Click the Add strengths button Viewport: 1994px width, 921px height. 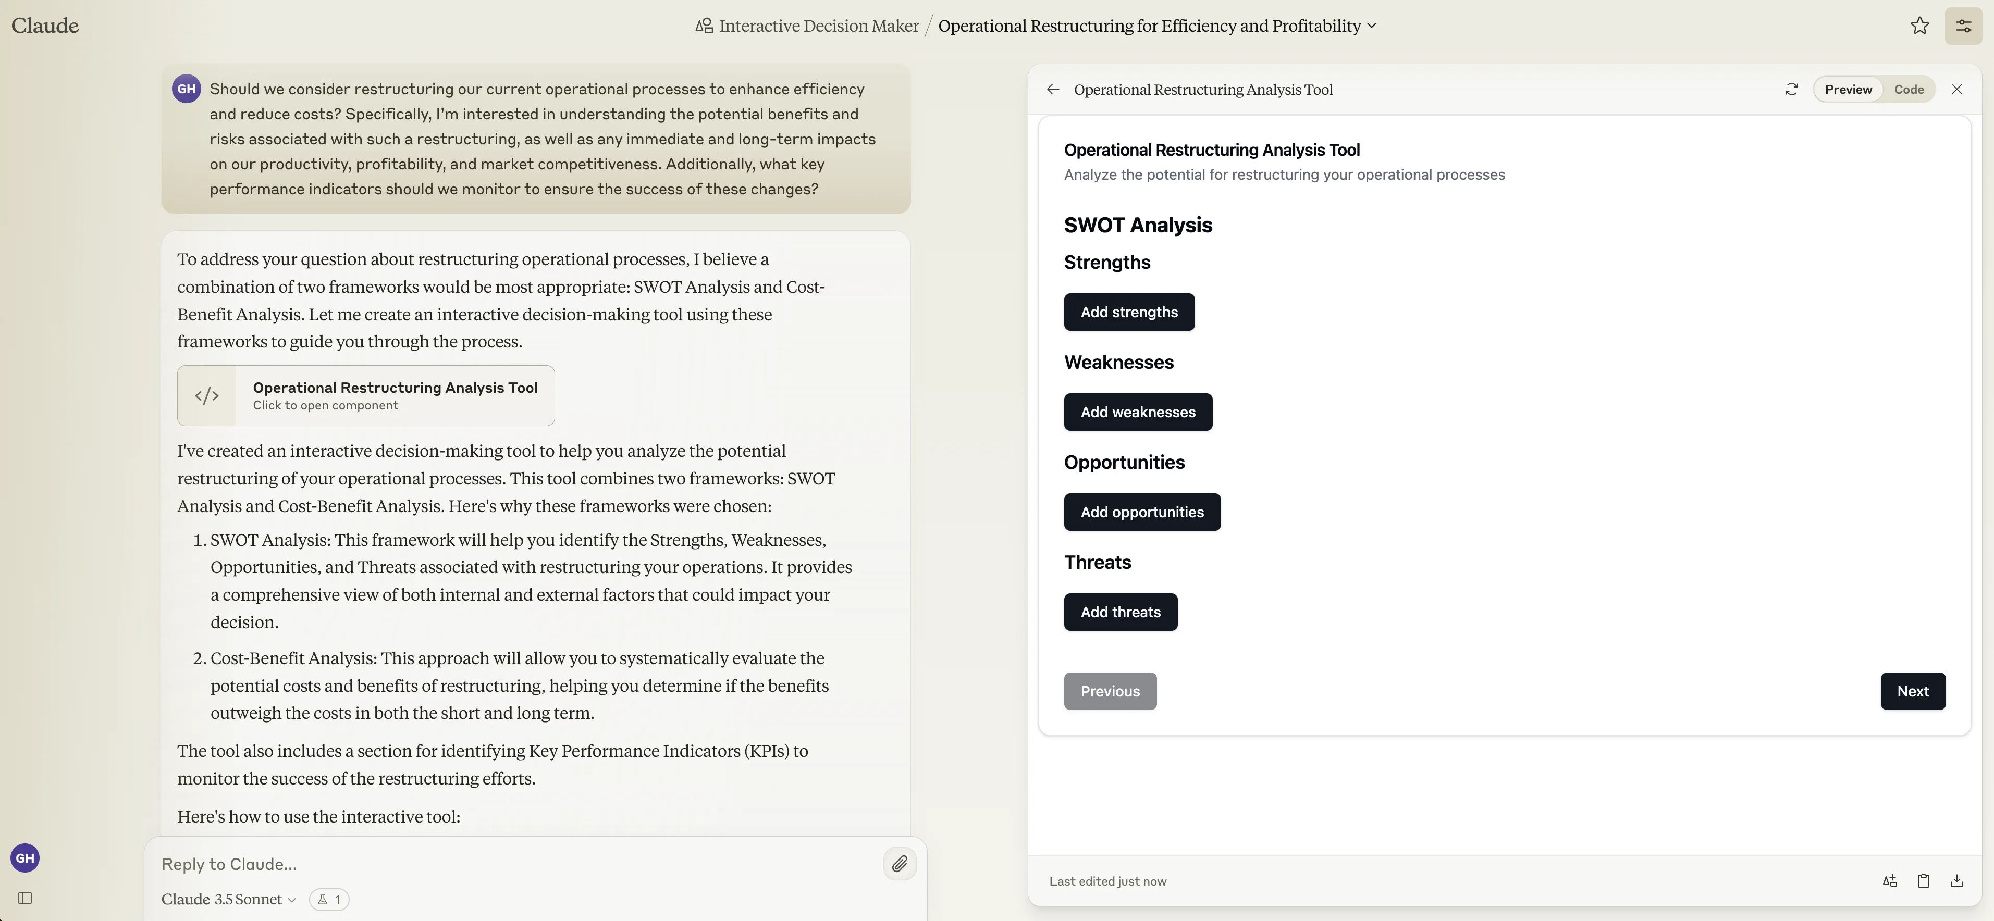tap(1128, 312)
